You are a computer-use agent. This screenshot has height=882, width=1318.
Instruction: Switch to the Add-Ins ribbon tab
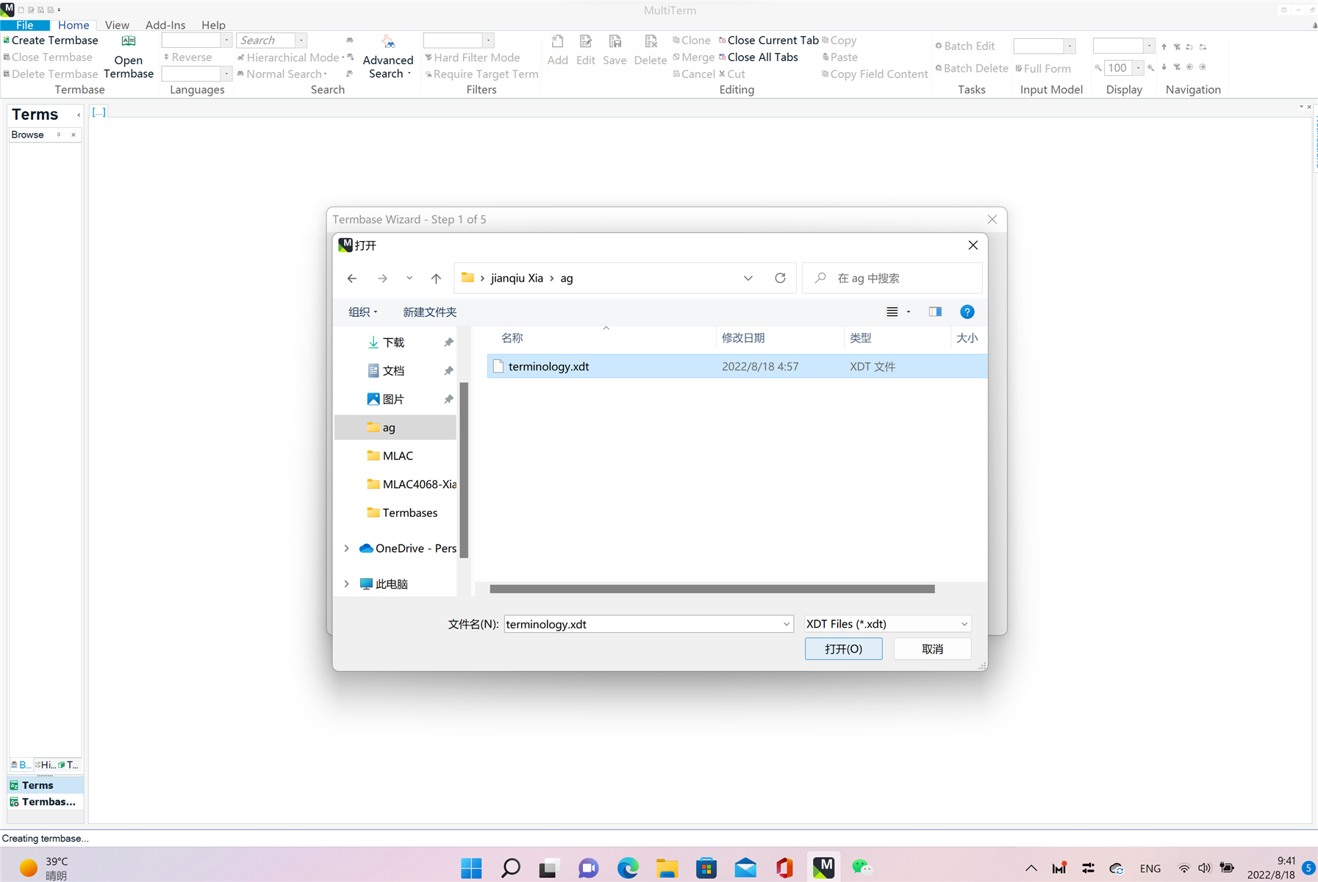tap(165, 25)
